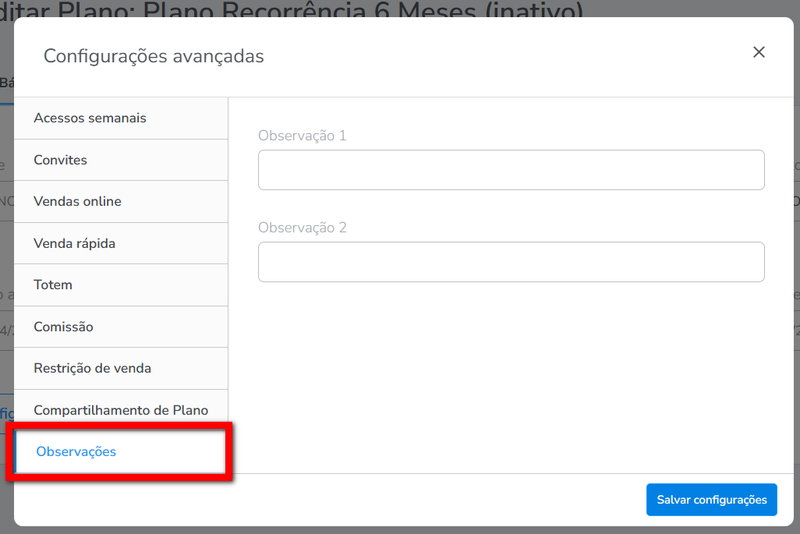
Task: Click the Observação 2 field label
Action: pyautogui.click(x=302, y=228)
